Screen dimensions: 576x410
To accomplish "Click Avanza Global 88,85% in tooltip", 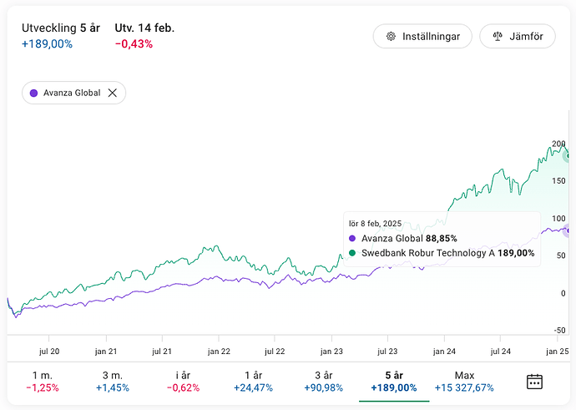I will [x=403, y=239].
